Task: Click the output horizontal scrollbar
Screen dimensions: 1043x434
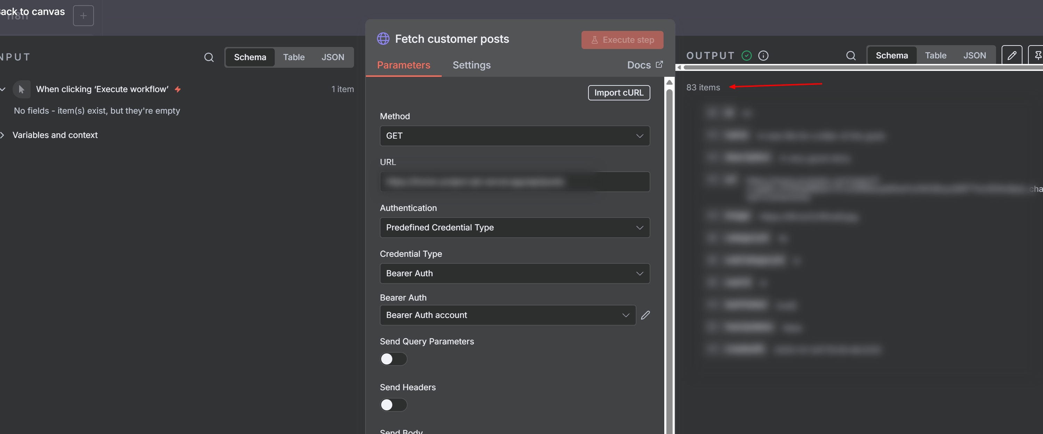Action: (x=863, y=67)
